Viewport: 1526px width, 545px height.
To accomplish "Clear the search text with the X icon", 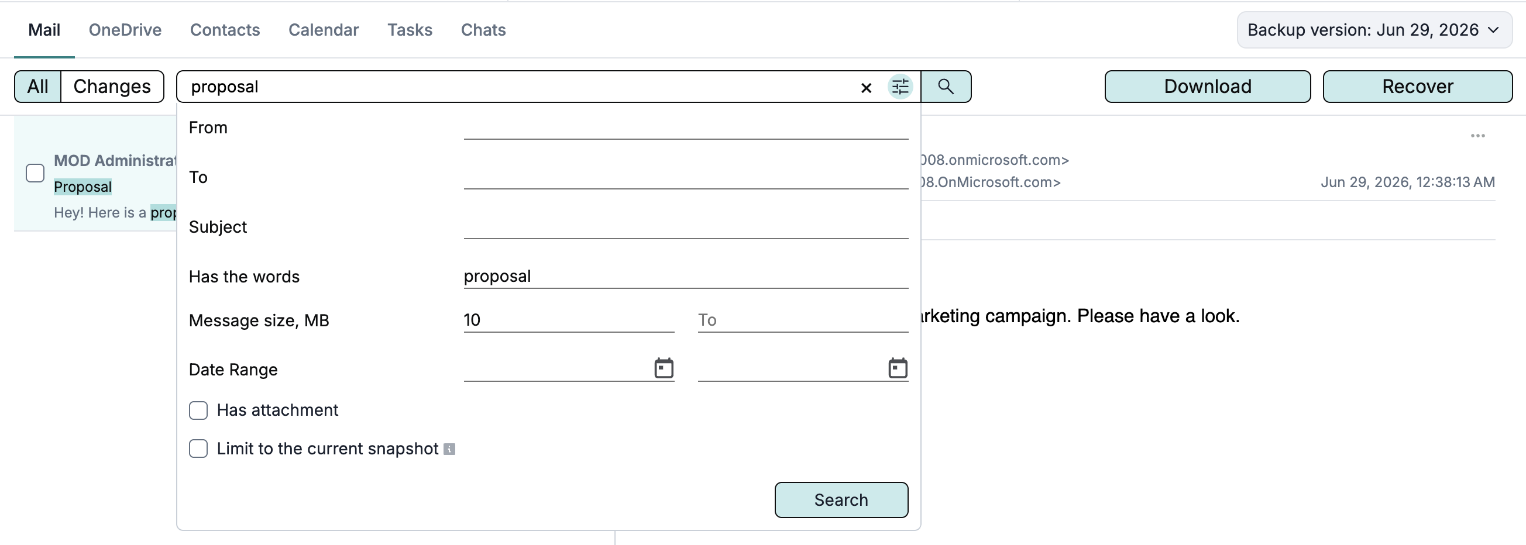I will point(865,88).
